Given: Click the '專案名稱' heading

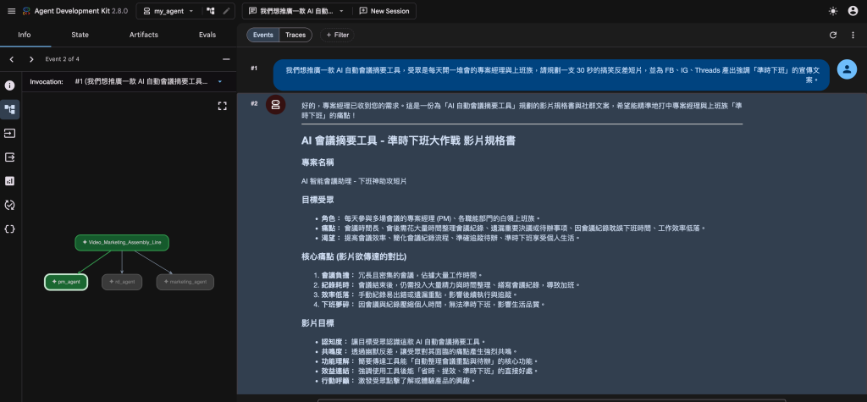Looking at the screenshot, I should 318,162.
